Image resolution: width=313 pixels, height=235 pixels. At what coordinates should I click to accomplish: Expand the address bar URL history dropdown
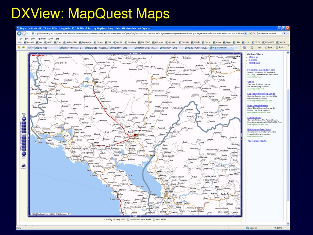[x=245, y=33]
